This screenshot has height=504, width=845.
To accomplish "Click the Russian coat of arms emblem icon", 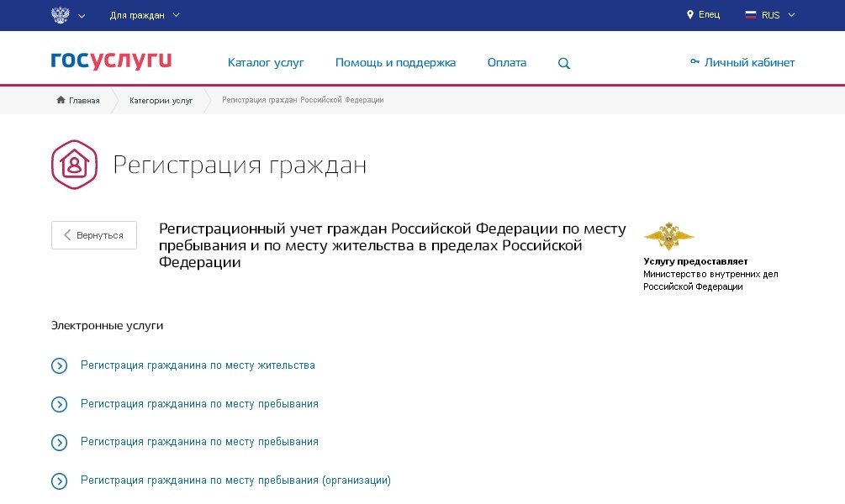I will [61, 15].
